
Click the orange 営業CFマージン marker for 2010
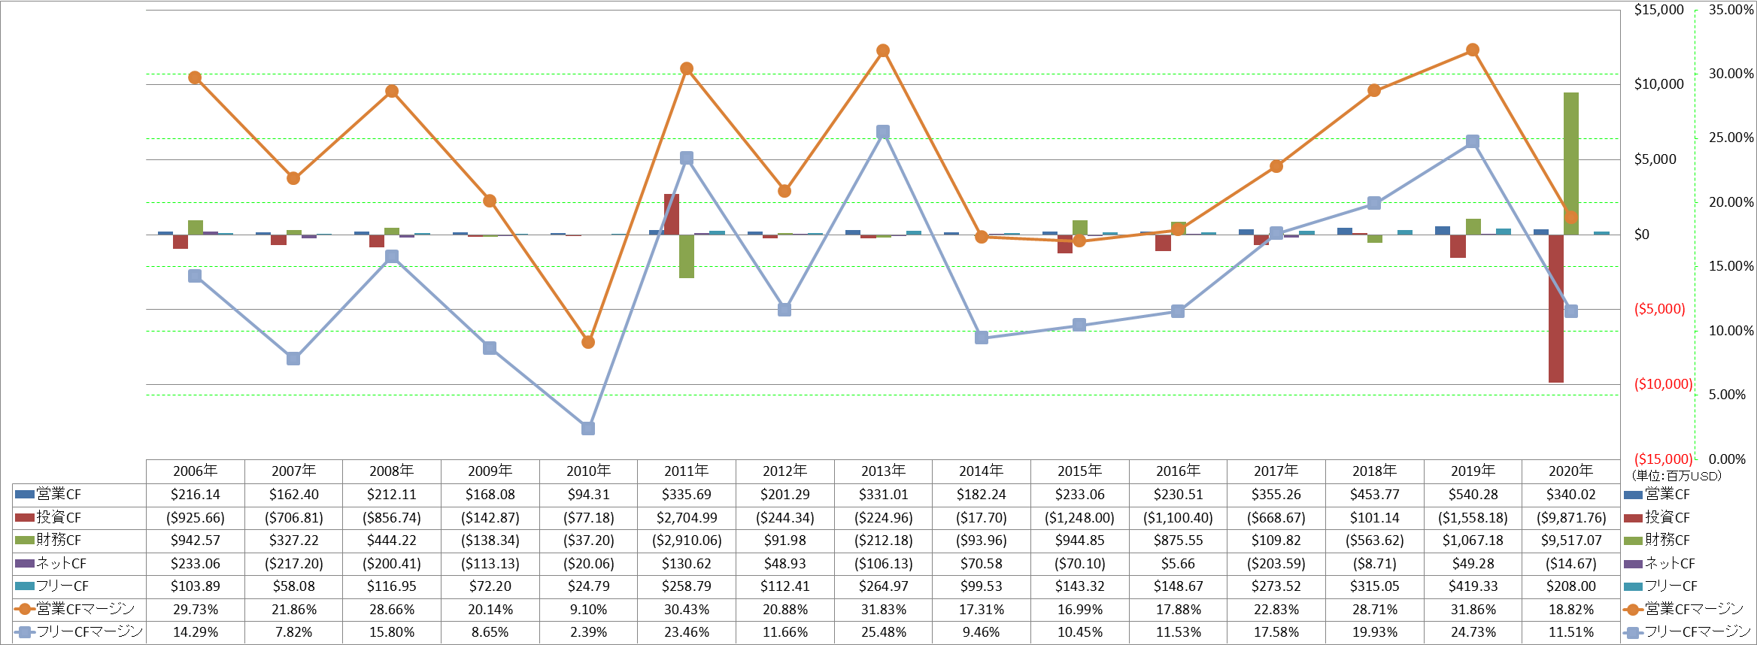[x=588, y=342]
